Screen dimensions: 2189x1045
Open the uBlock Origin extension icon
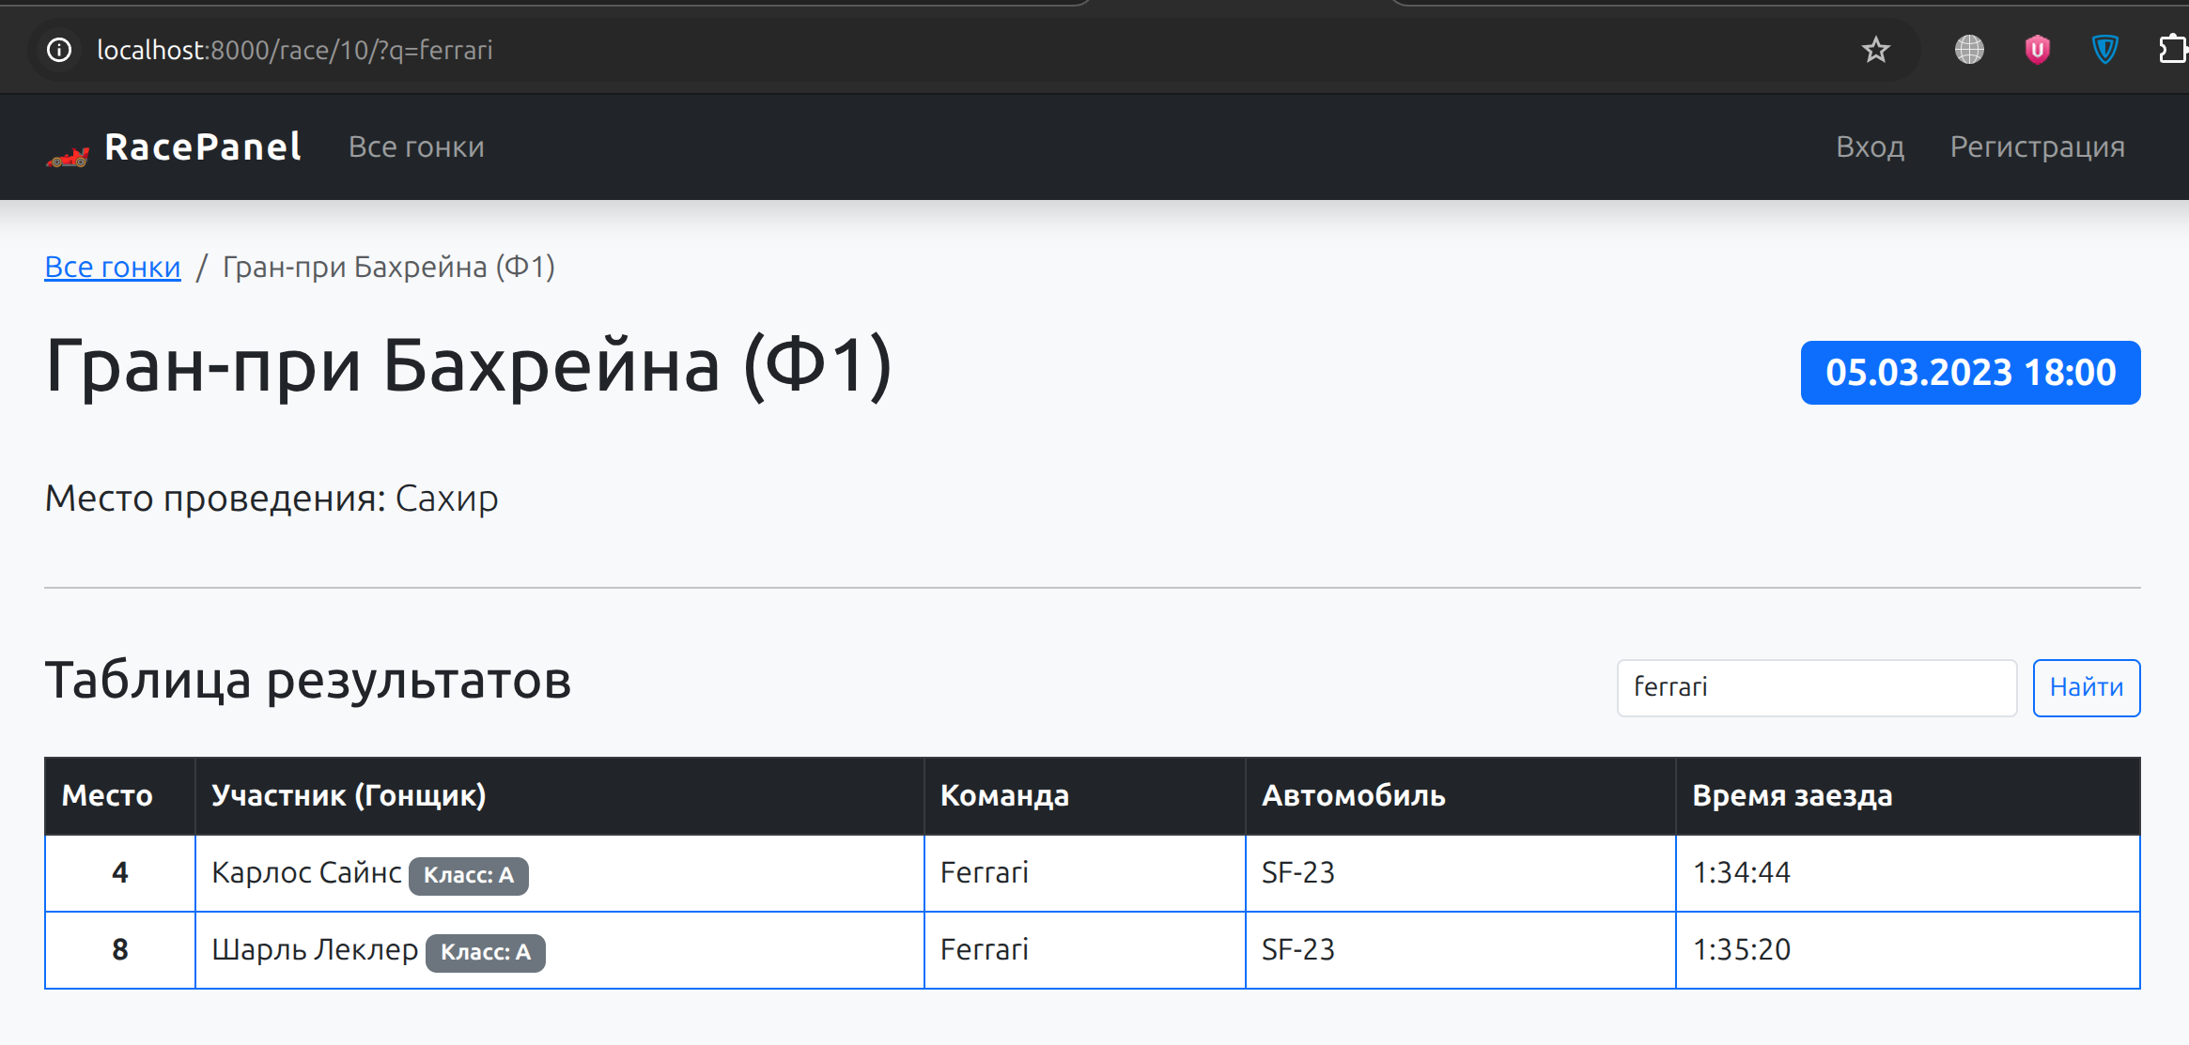[2037, 50]
